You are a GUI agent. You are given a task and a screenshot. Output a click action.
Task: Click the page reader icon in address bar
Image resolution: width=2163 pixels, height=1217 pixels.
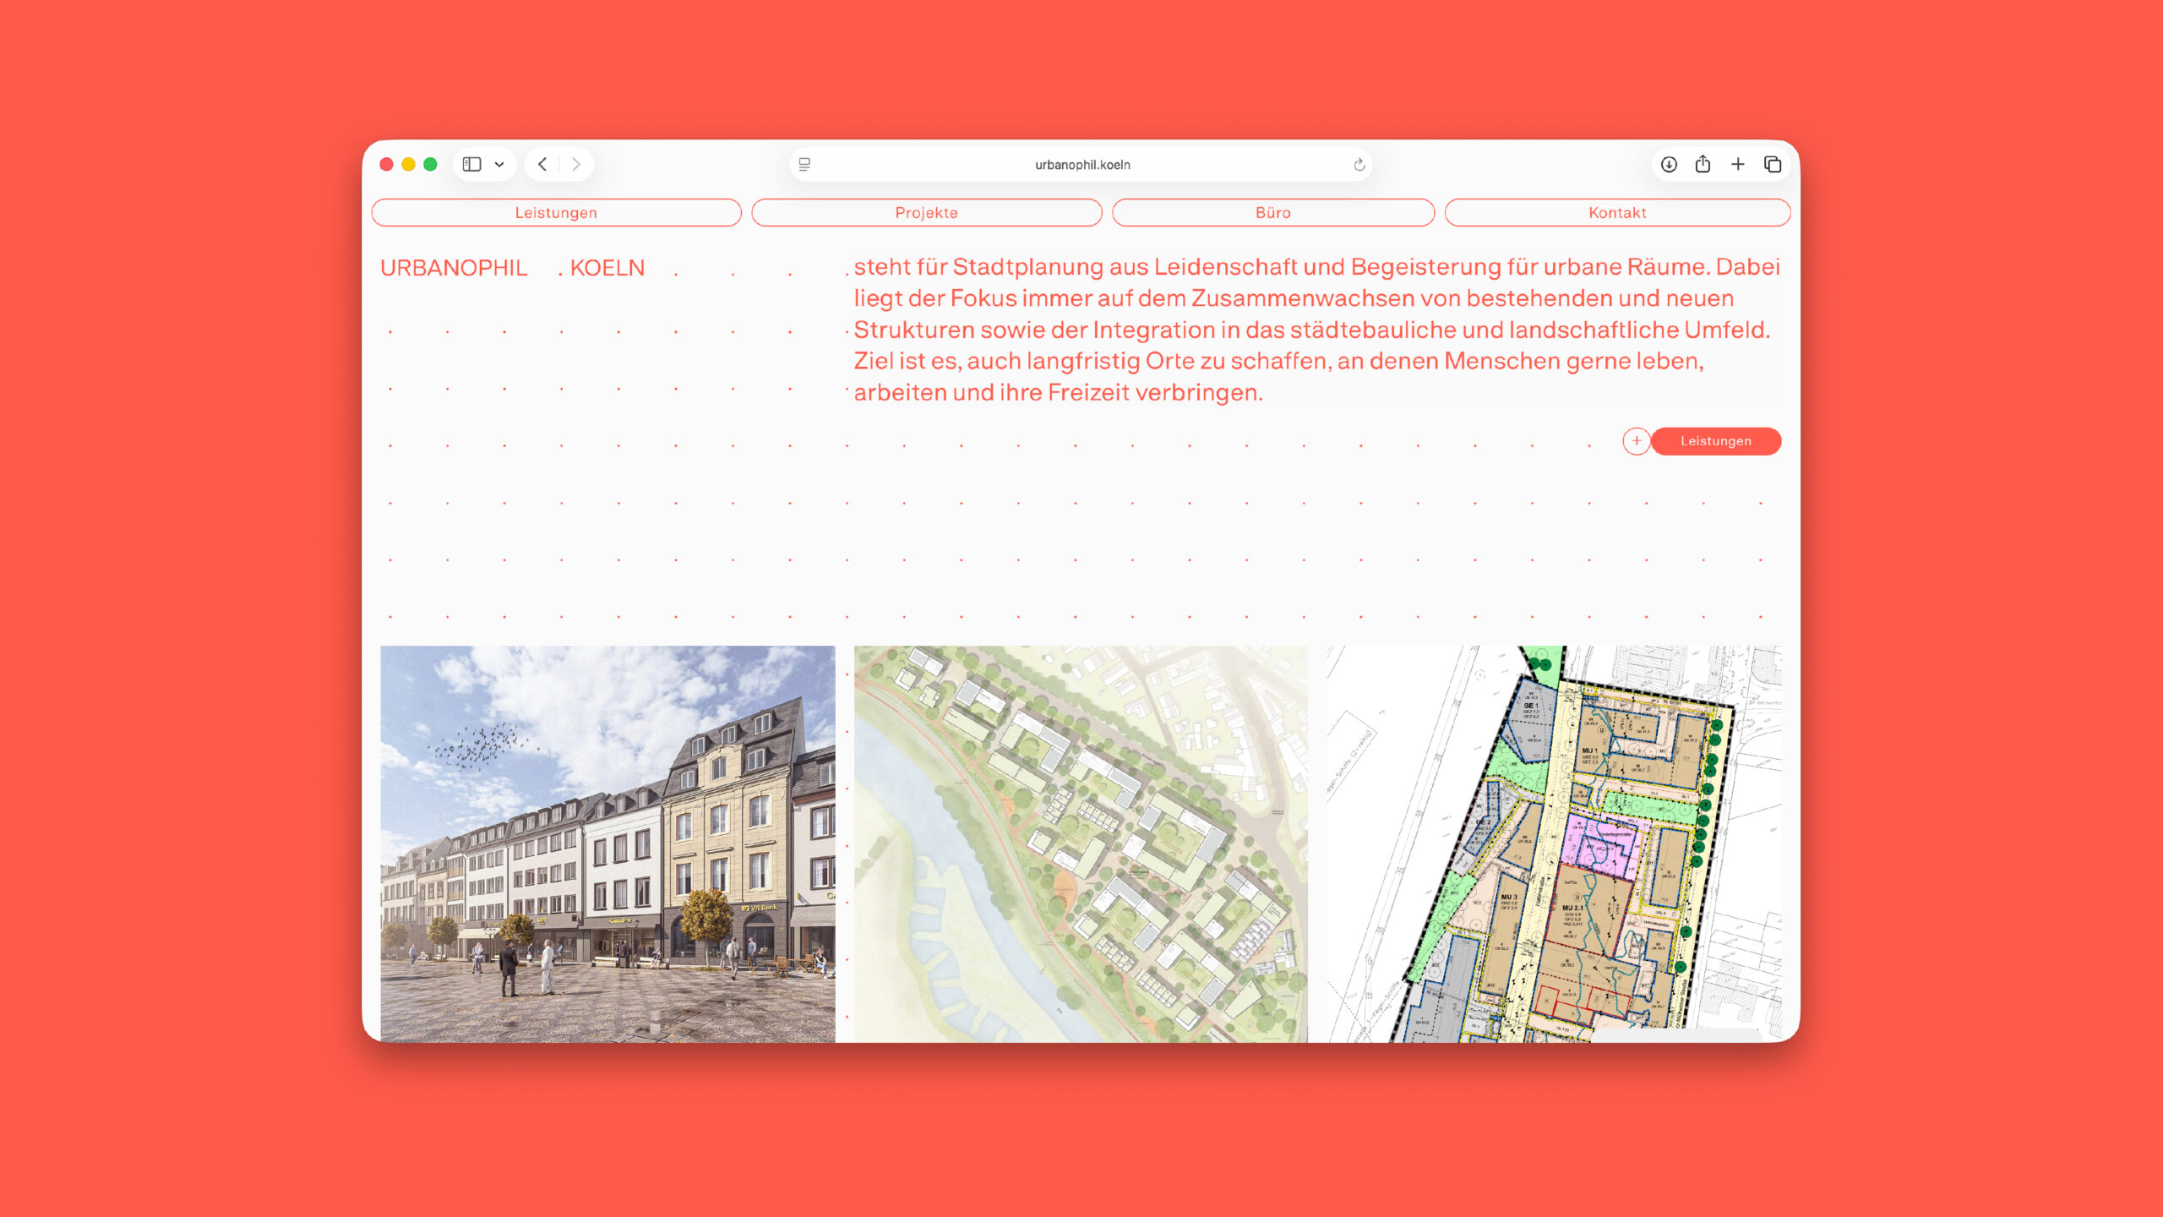coord(804,164)
